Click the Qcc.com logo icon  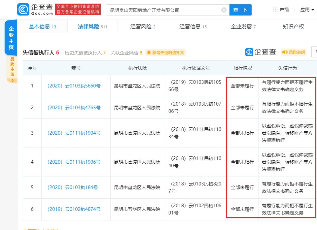pos(24,10)
